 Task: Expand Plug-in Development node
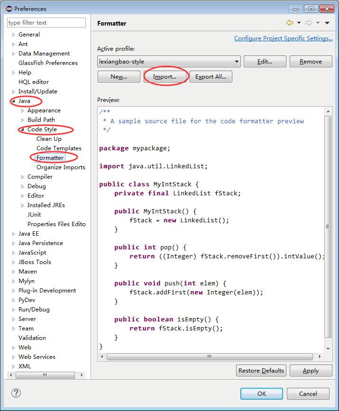(13, 291)
